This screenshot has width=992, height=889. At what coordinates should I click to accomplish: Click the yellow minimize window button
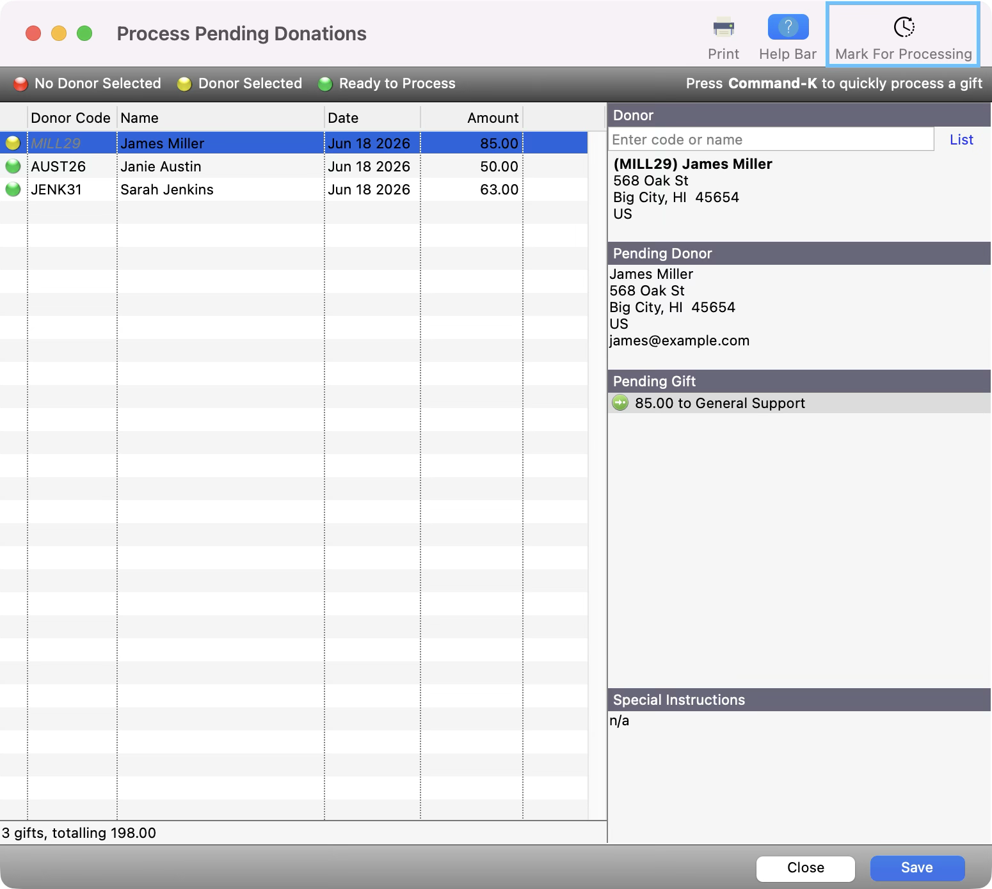coord(59,33)
